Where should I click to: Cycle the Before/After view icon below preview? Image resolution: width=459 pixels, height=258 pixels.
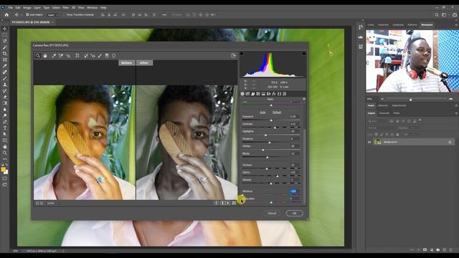coord(216,203)
